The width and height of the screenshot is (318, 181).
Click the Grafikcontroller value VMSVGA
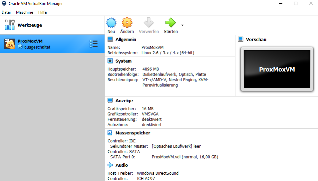[x=150, y=114]
